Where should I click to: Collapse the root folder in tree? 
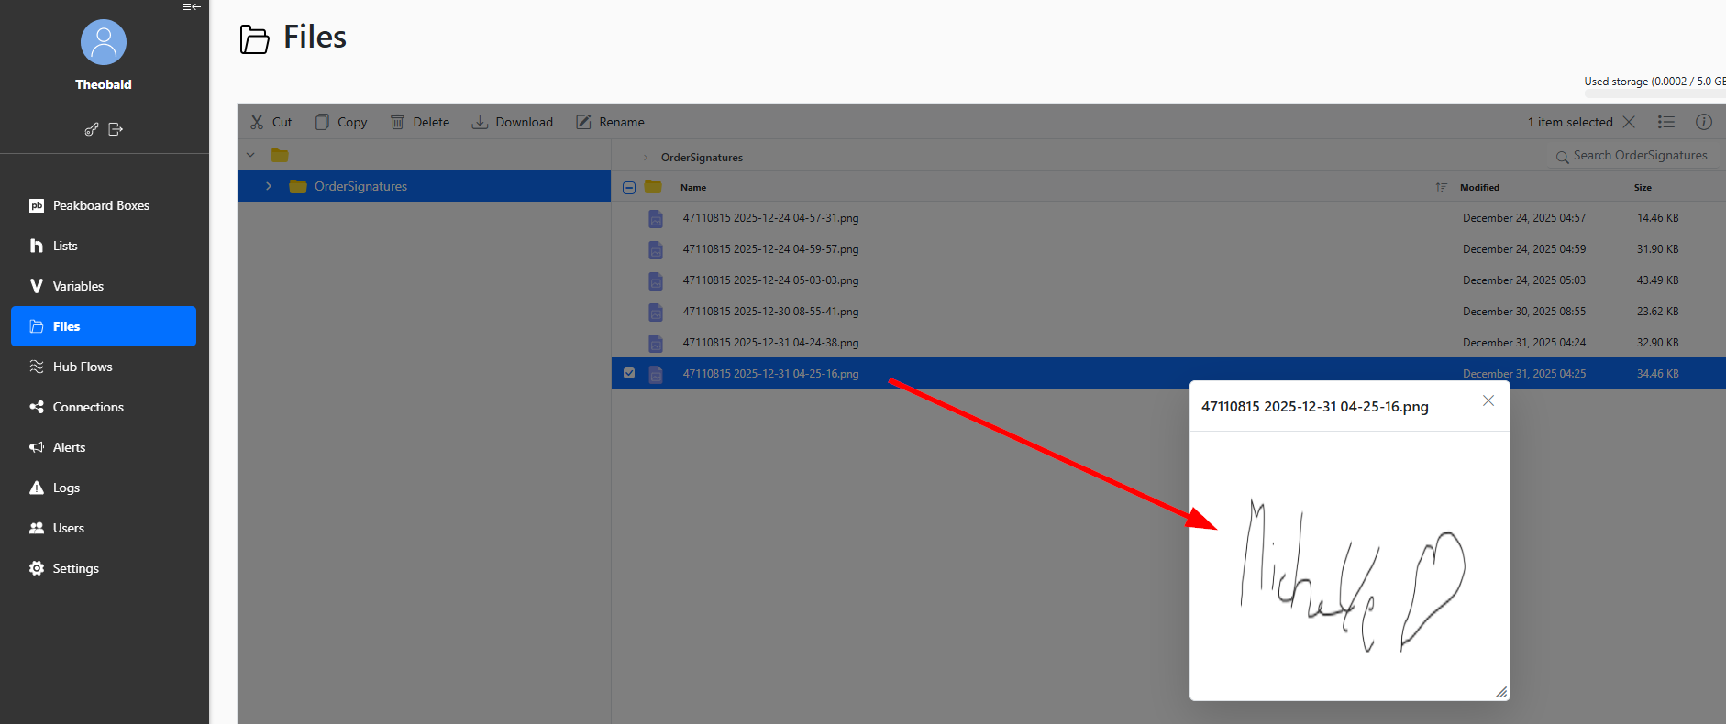click(x=250, y=155)
